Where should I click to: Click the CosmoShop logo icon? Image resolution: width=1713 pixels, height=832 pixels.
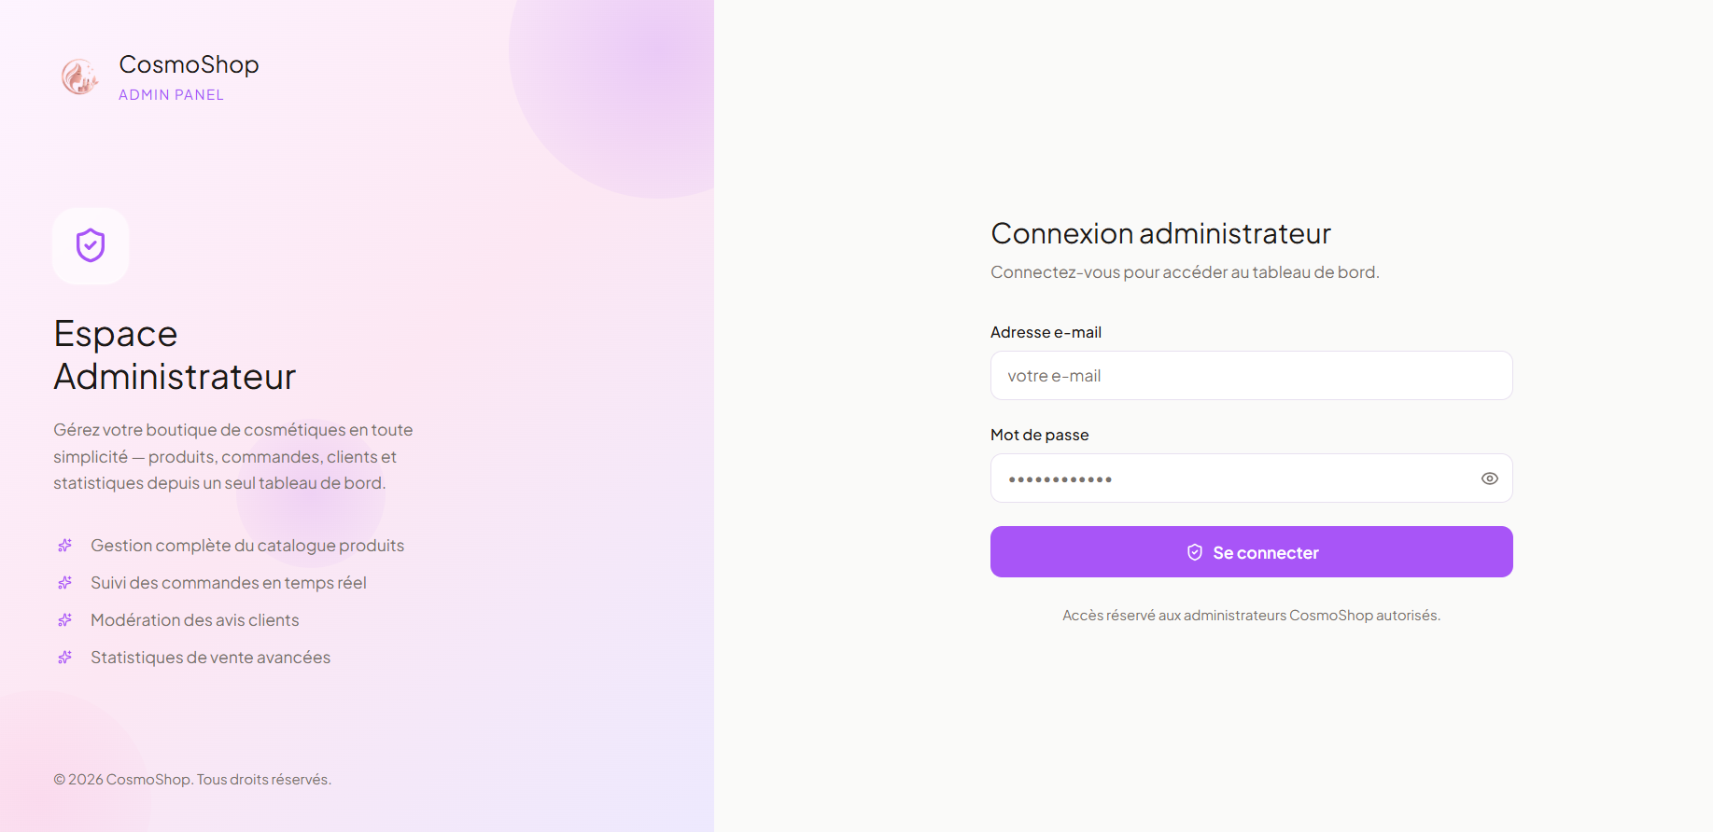80,77
